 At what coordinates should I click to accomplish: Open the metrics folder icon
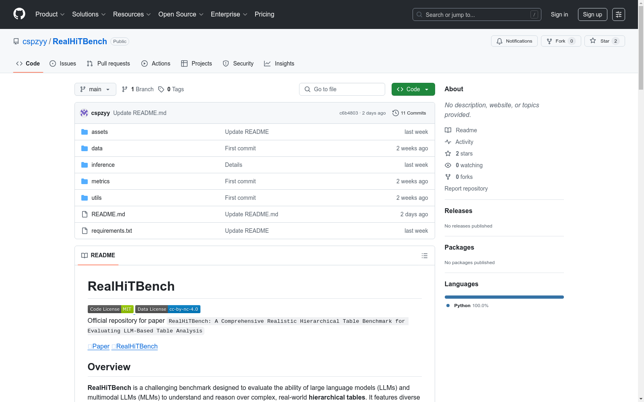point(85,181)
